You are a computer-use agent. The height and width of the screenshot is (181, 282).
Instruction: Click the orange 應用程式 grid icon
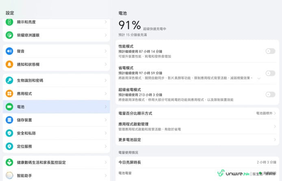(9, 93)
